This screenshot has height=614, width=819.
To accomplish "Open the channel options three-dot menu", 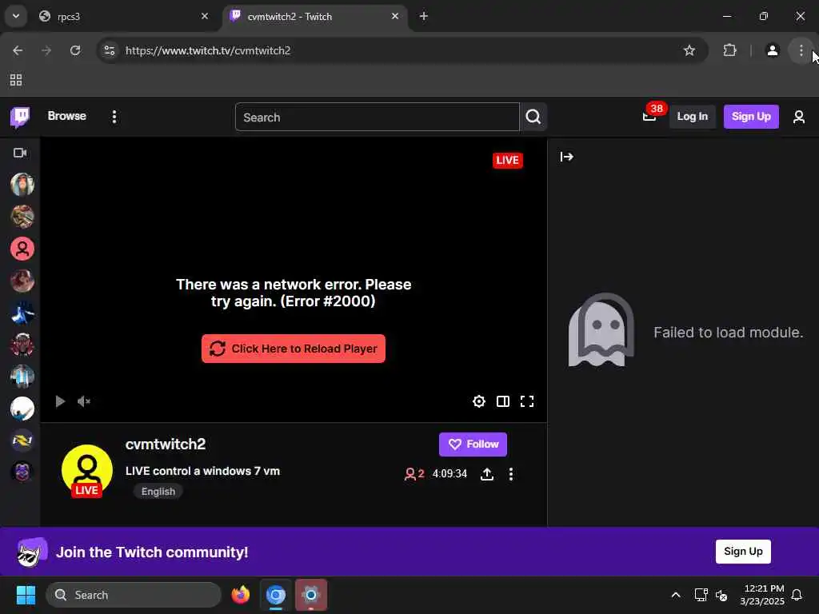I will (511, 474).
